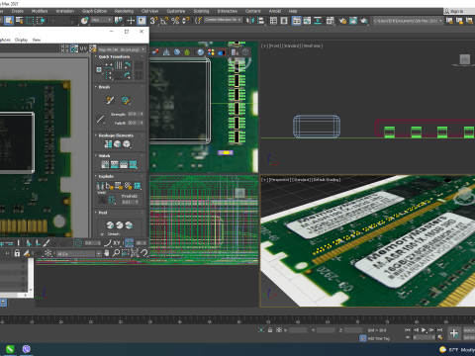Screen dimensions: 475x356
Task: Activate the Select Object tool
Action: point(9,21)
